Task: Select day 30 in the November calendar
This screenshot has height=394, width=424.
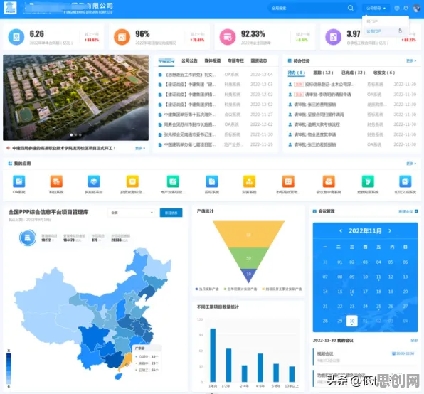Action: [352, 321]
